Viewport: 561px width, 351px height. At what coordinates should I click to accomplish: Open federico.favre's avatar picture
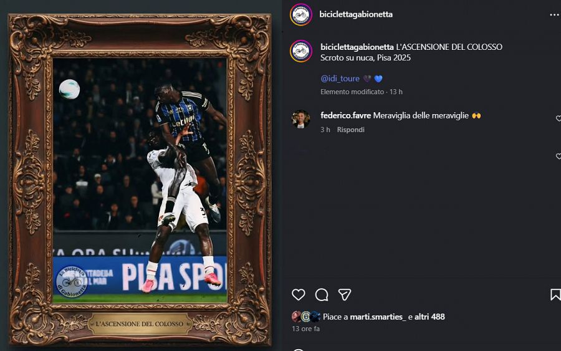300,119
